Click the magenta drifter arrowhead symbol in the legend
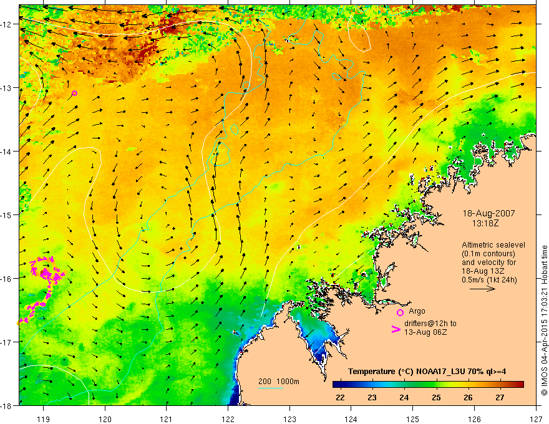The image size is (549, 424). [x=396, y=329]
